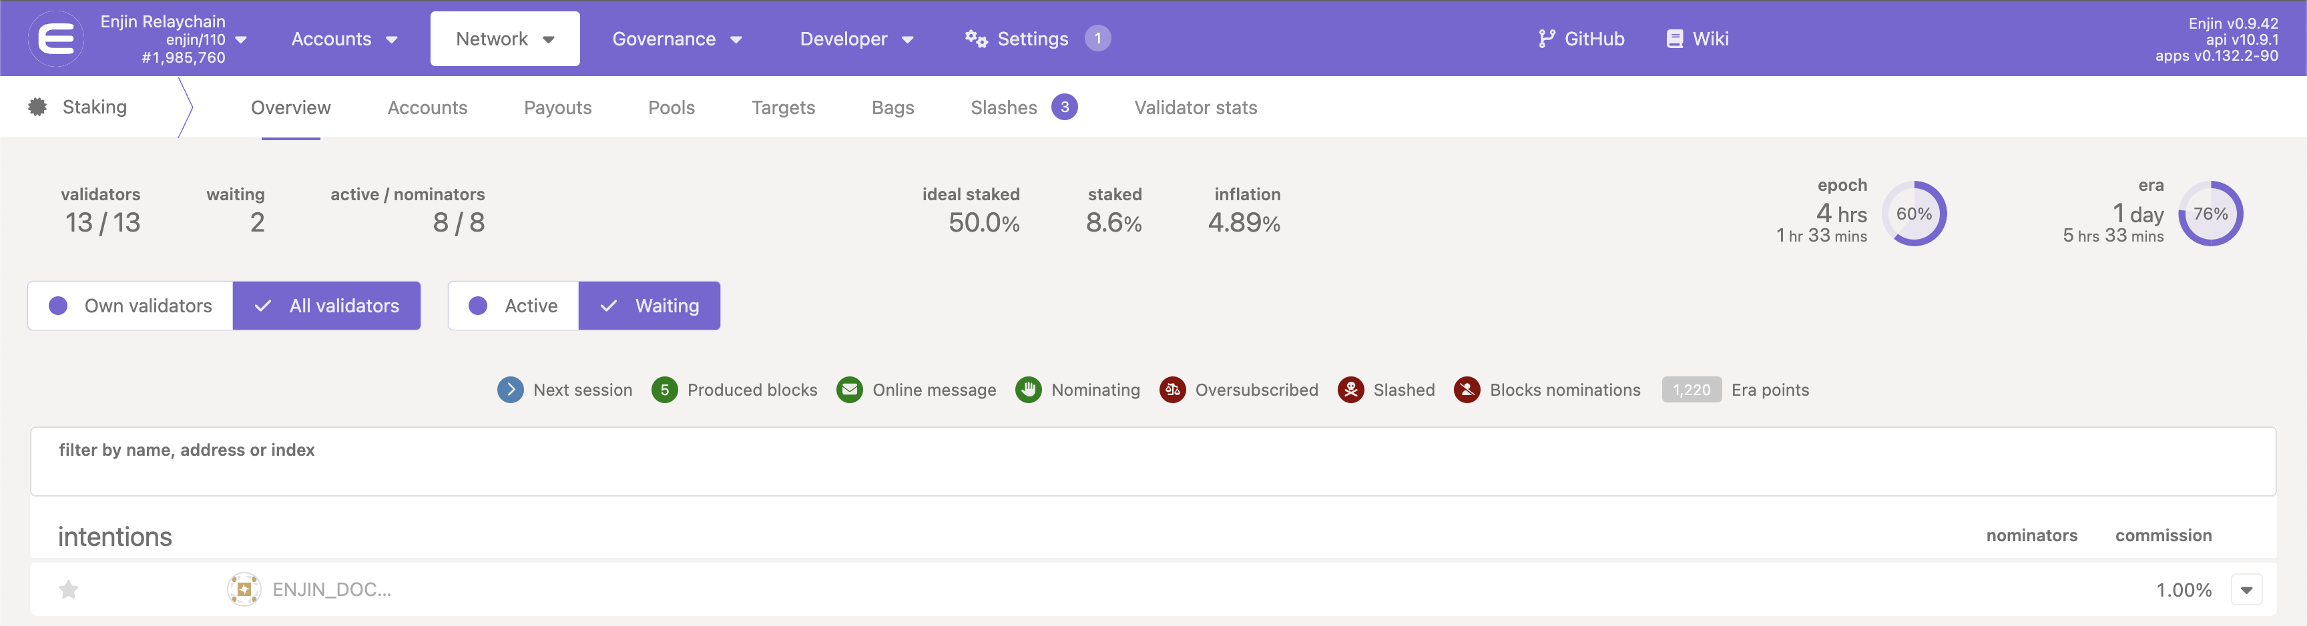Click the Nominating hand legend icon
This screenshot has height=626, width=2307.
click(x=1028, y=390)
